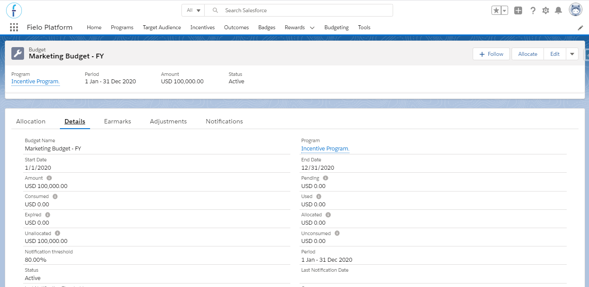The height and width of the screenshot is (287, 589).
Task: Click the End Date value 12/31/2020
Action: click(318, 167)
